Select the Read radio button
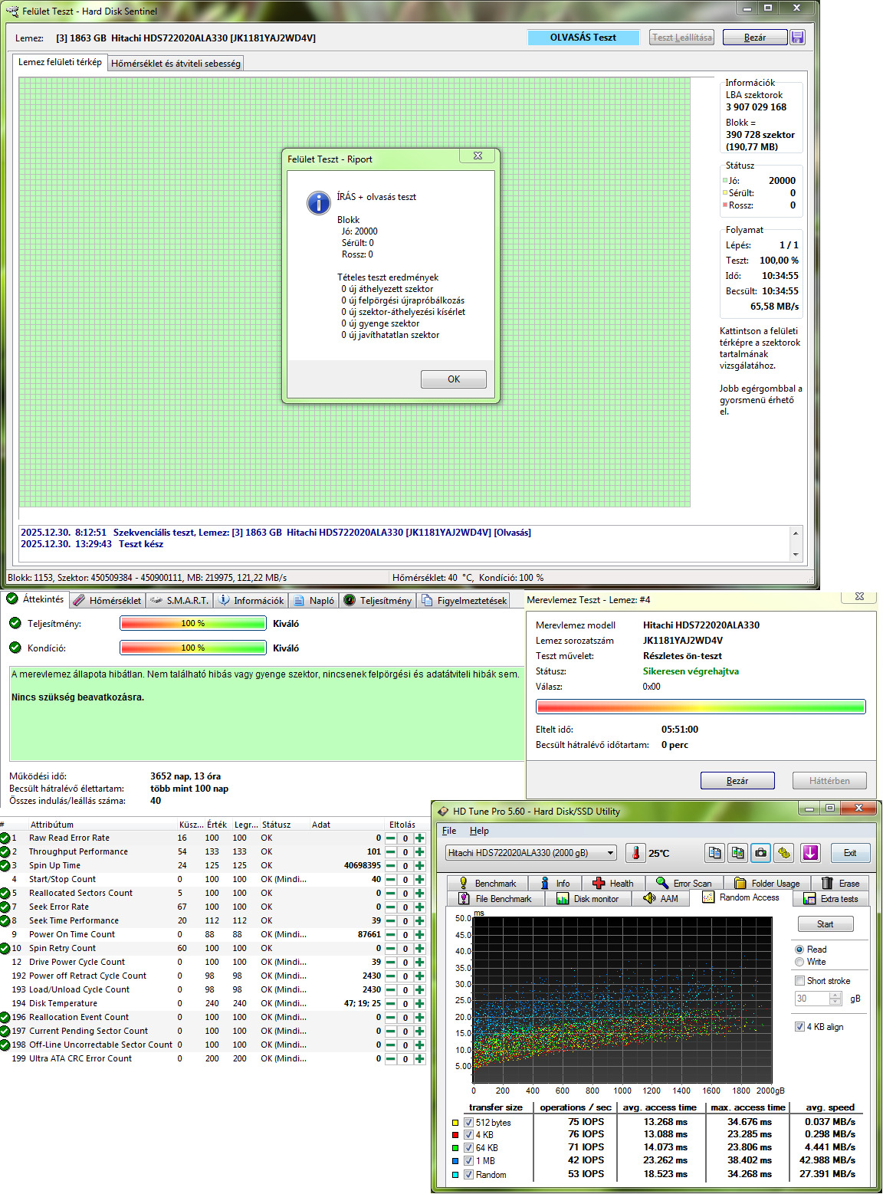Viewport: 883px width, 1194px height. coord(799,950)
